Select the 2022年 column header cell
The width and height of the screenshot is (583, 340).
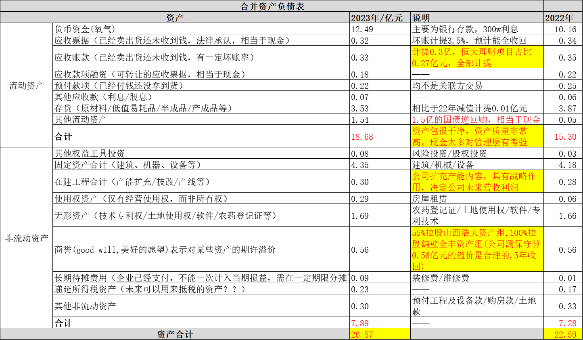562,18
